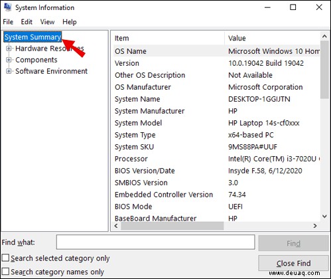Click the value 9MS88PA#UUF
The image size is (331, 279).
click(x=253, y=147)
